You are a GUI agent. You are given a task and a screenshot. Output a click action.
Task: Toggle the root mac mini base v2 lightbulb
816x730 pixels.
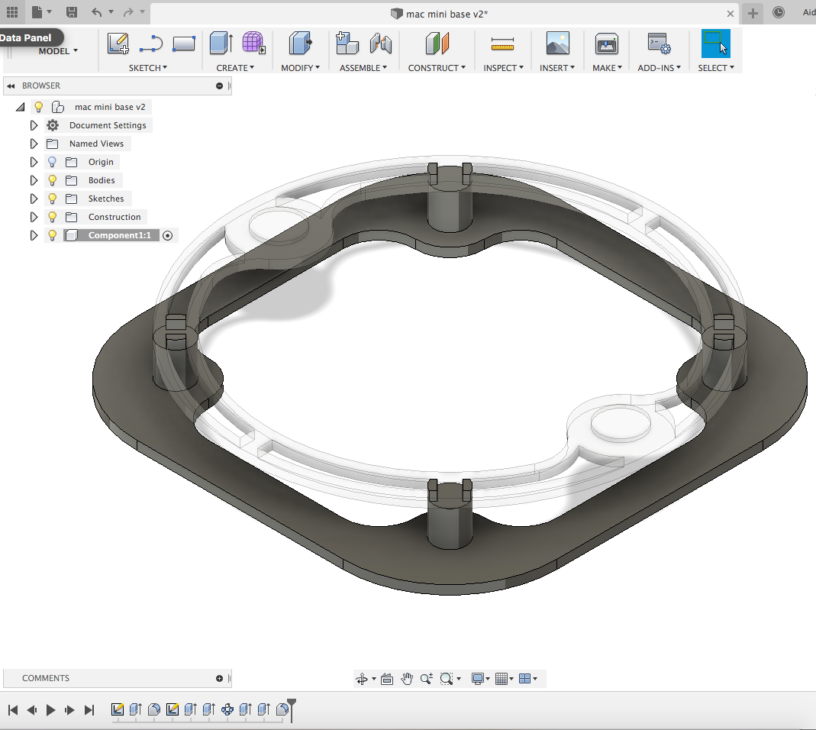pyautogui.click(x=38, y=107)
